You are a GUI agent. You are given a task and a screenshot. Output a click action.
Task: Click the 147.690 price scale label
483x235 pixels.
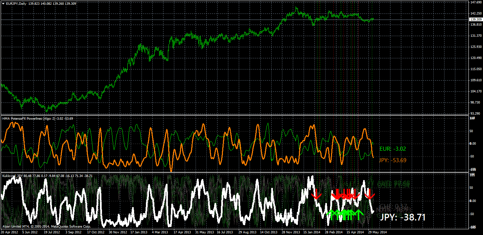pyautogui.click(x=476, y=2)
